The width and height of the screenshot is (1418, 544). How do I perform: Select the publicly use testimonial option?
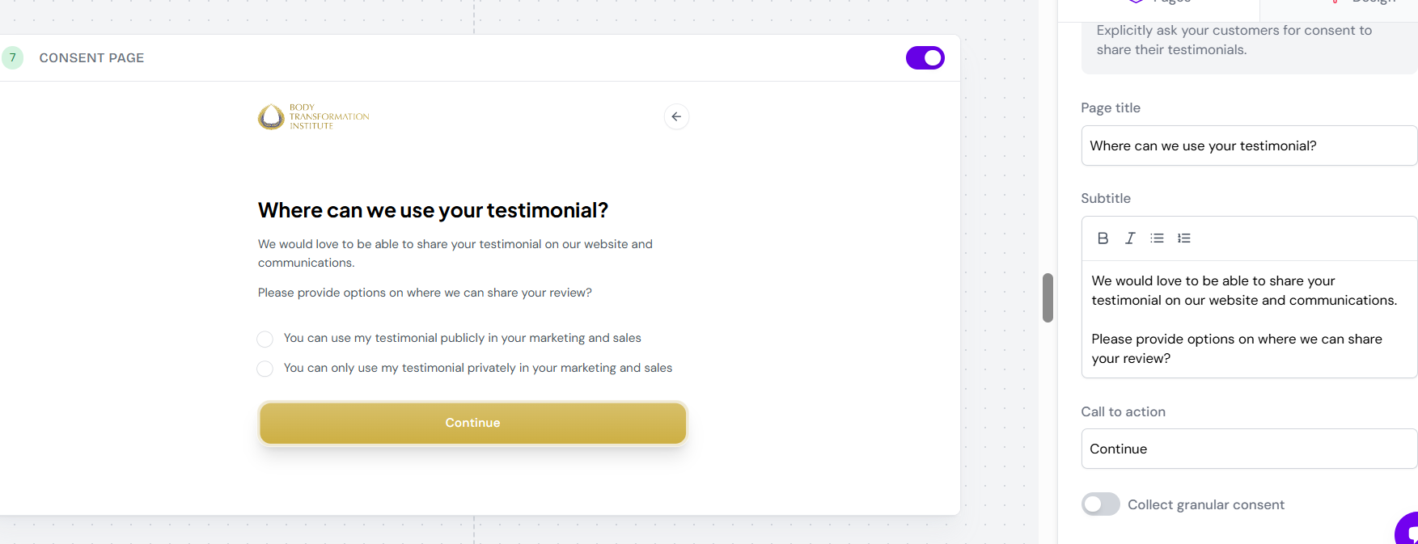point(265,339)
